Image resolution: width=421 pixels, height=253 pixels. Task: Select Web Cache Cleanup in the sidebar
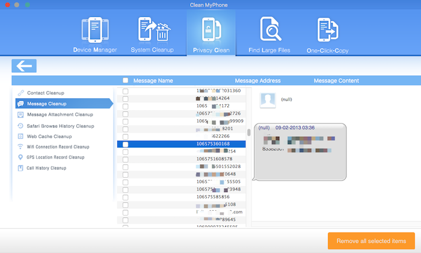coord(49,136)
